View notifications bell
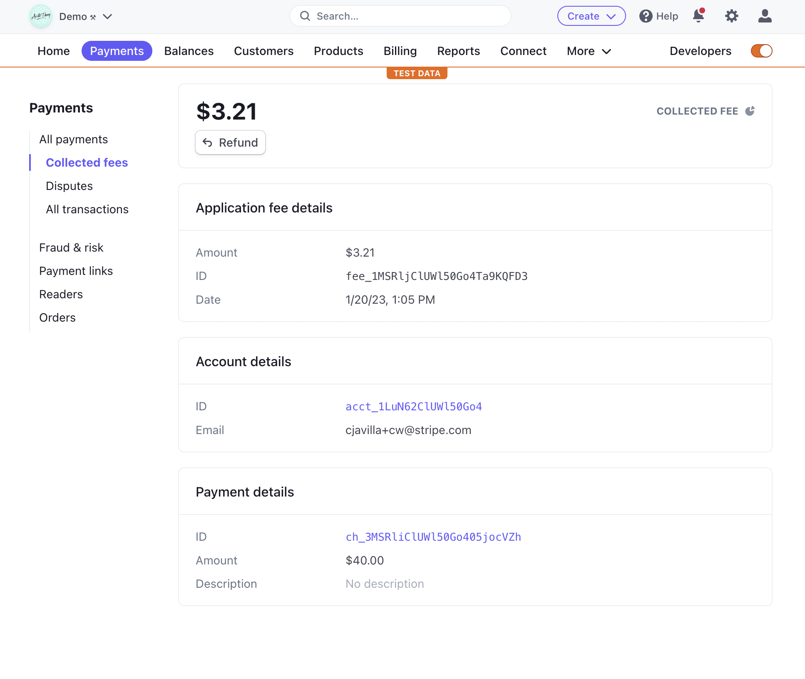 pos(698,16)
